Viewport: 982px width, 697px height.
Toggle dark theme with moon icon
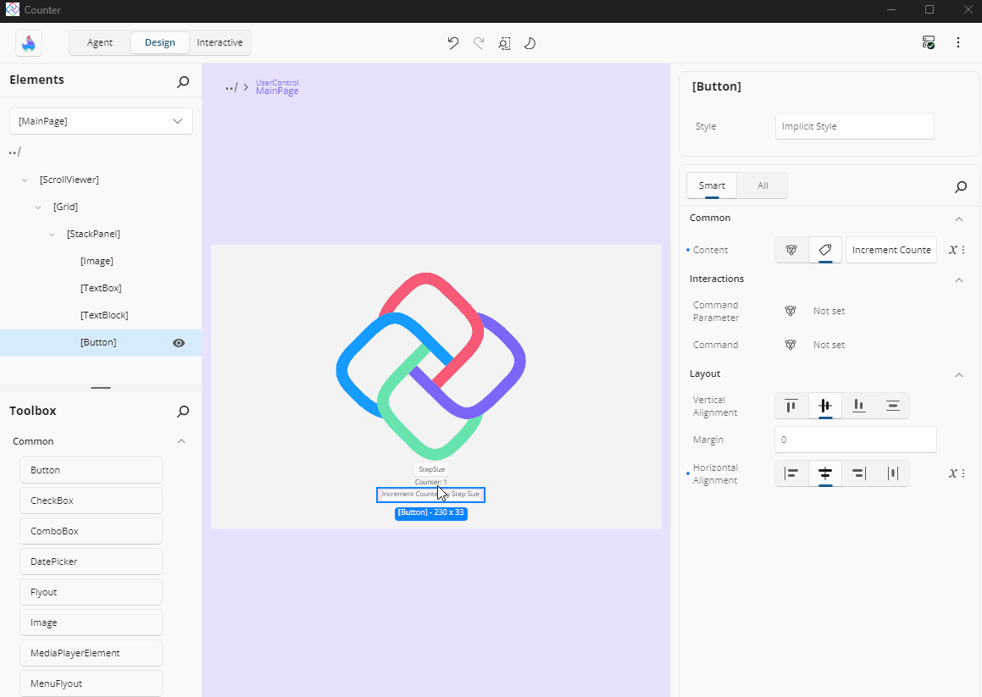[x=530, y=43]
